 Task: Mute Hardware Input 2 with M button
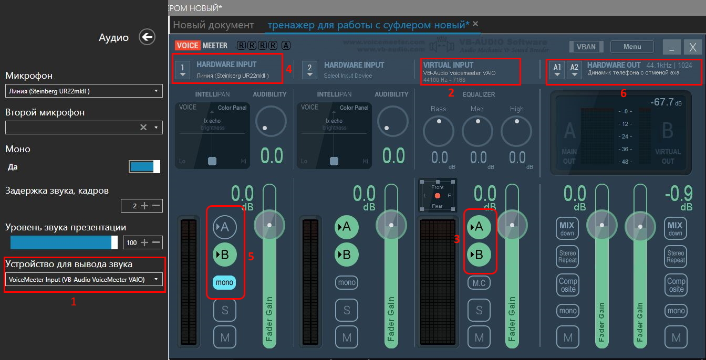(x=347, y=337)
